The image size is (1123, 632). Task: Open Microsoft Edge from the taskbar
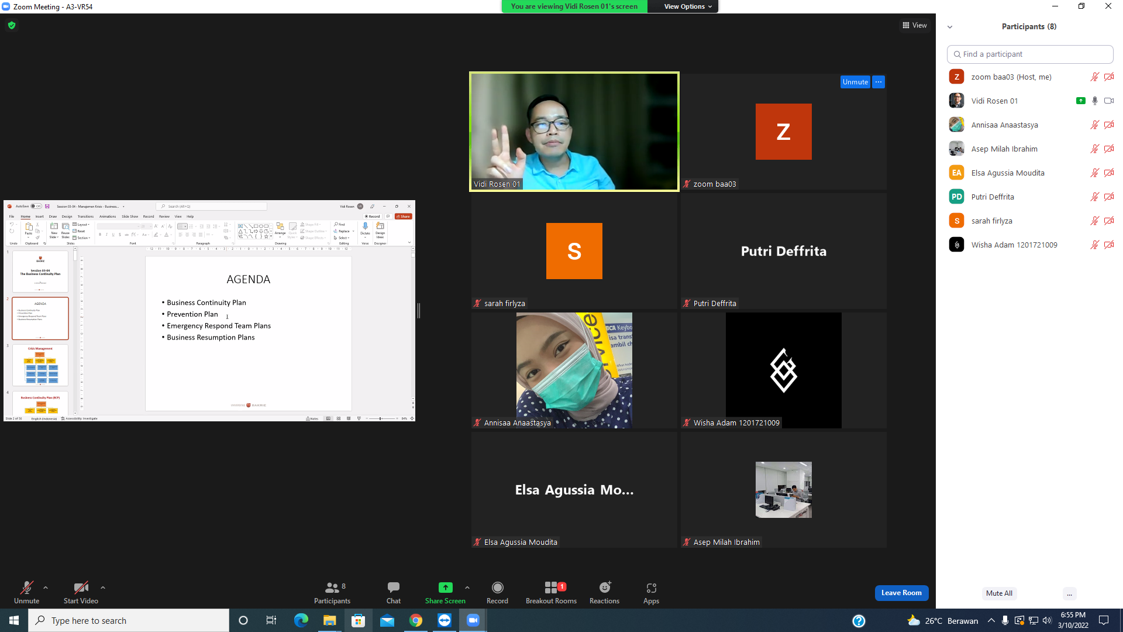301,620
